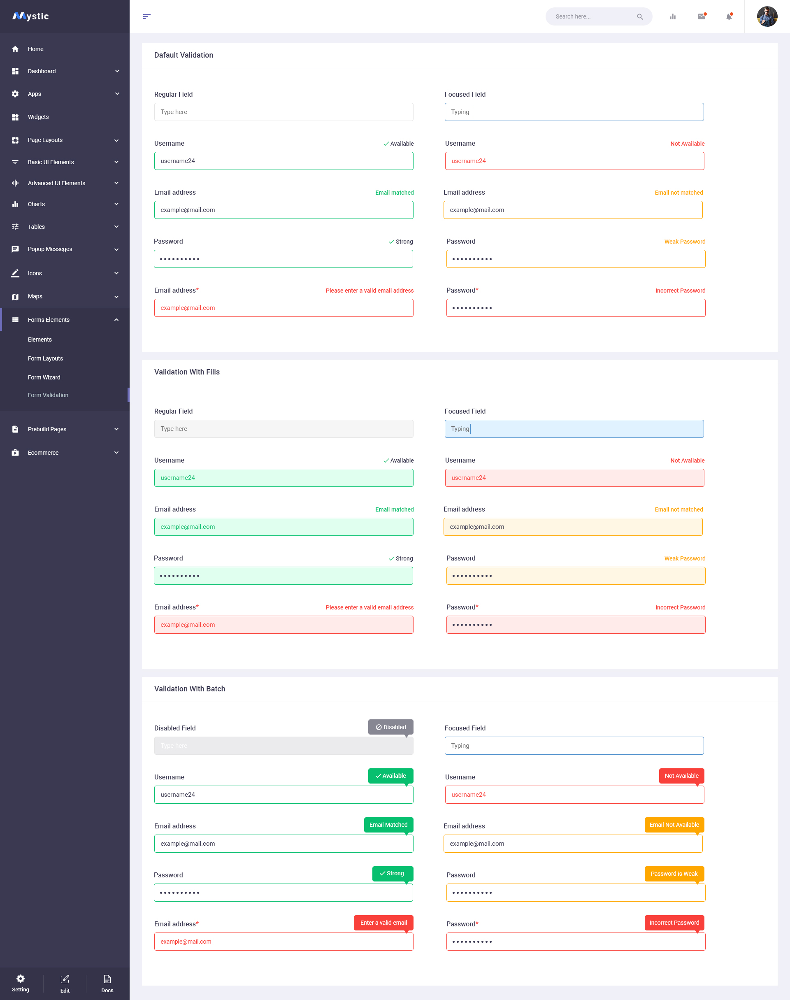Open the Docs document icon
Screen dimensions: 790x1000
(x=107, y=979)
